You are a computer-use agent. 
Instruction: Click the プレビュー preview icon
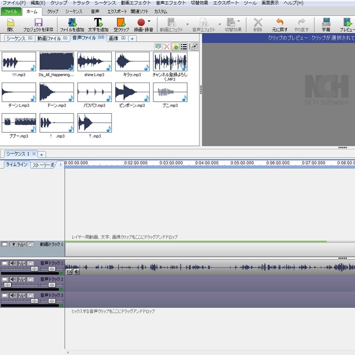pyautogui.click(x=348, y=22)
